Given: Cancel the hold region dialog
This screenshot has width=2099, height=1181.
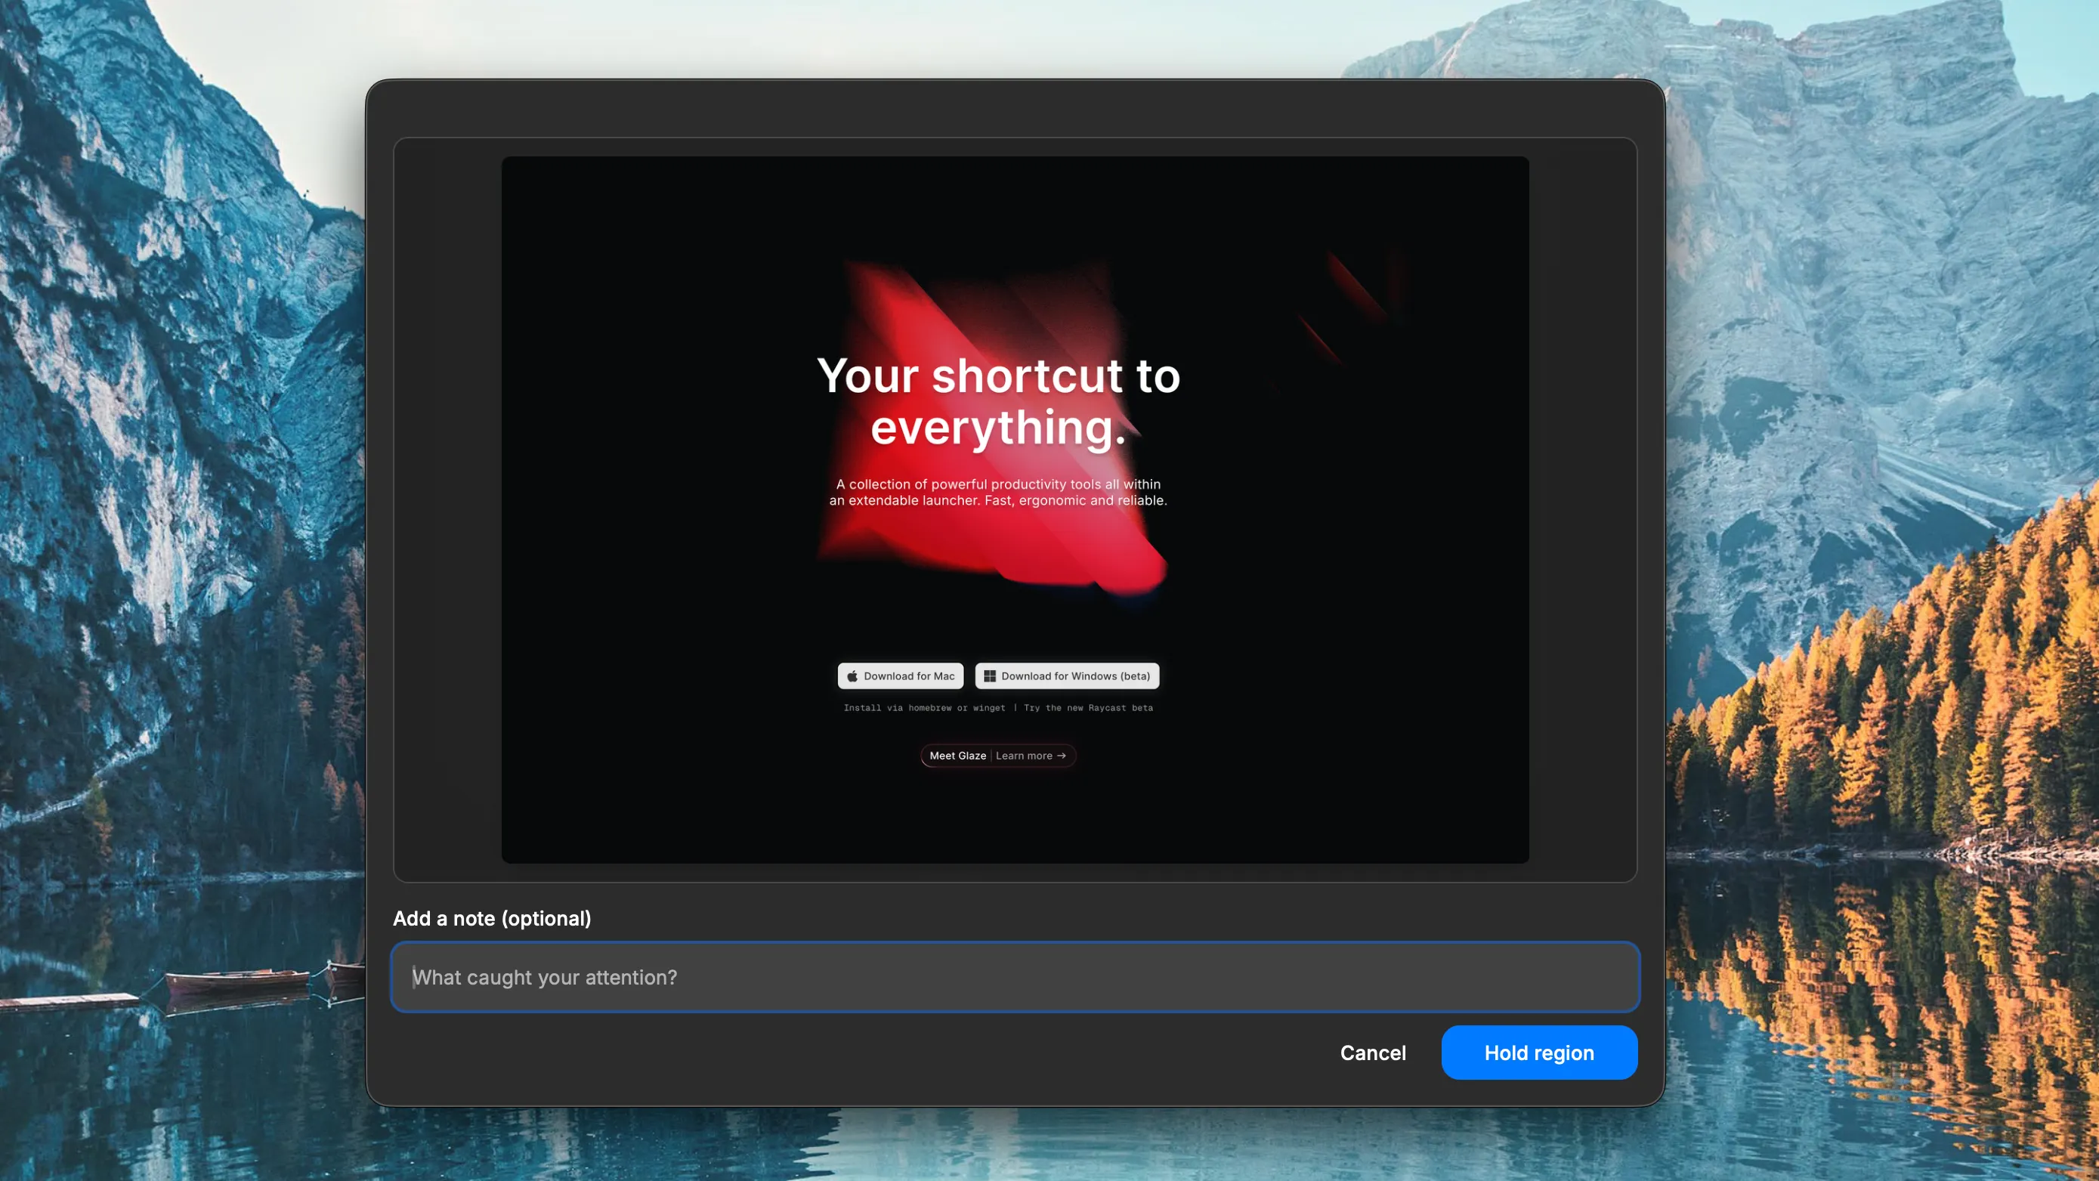Looking at the screenshot, I should click(1373, 1053).
